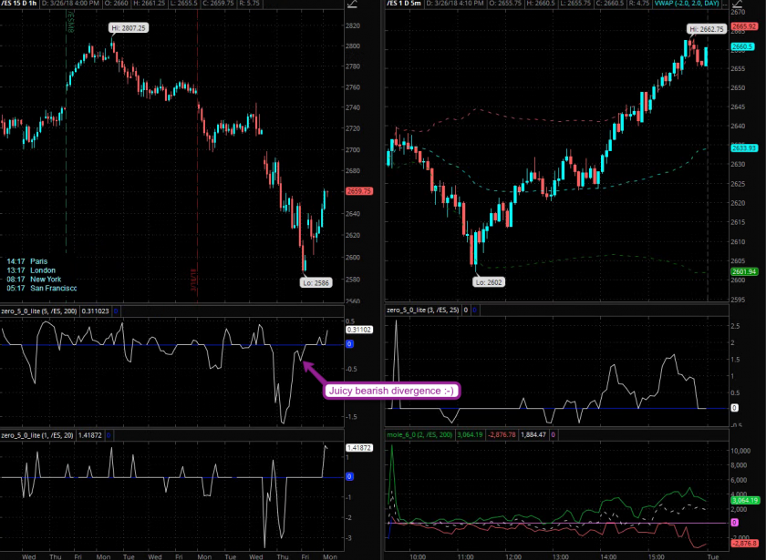The width and height of the screenshot is (766, 560).
Task: Click the green 2601.94 lower band tag
Action: tap(743, 271)
